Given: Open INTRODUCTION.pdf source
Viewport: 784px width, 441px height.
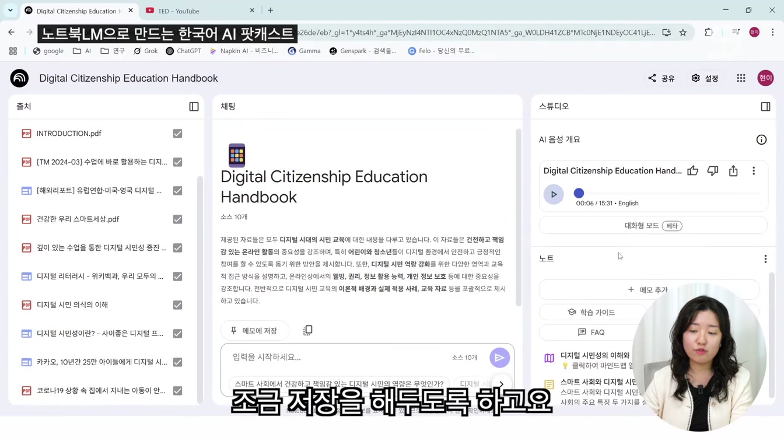Looking at the screenshot, I should click(69, 134).
